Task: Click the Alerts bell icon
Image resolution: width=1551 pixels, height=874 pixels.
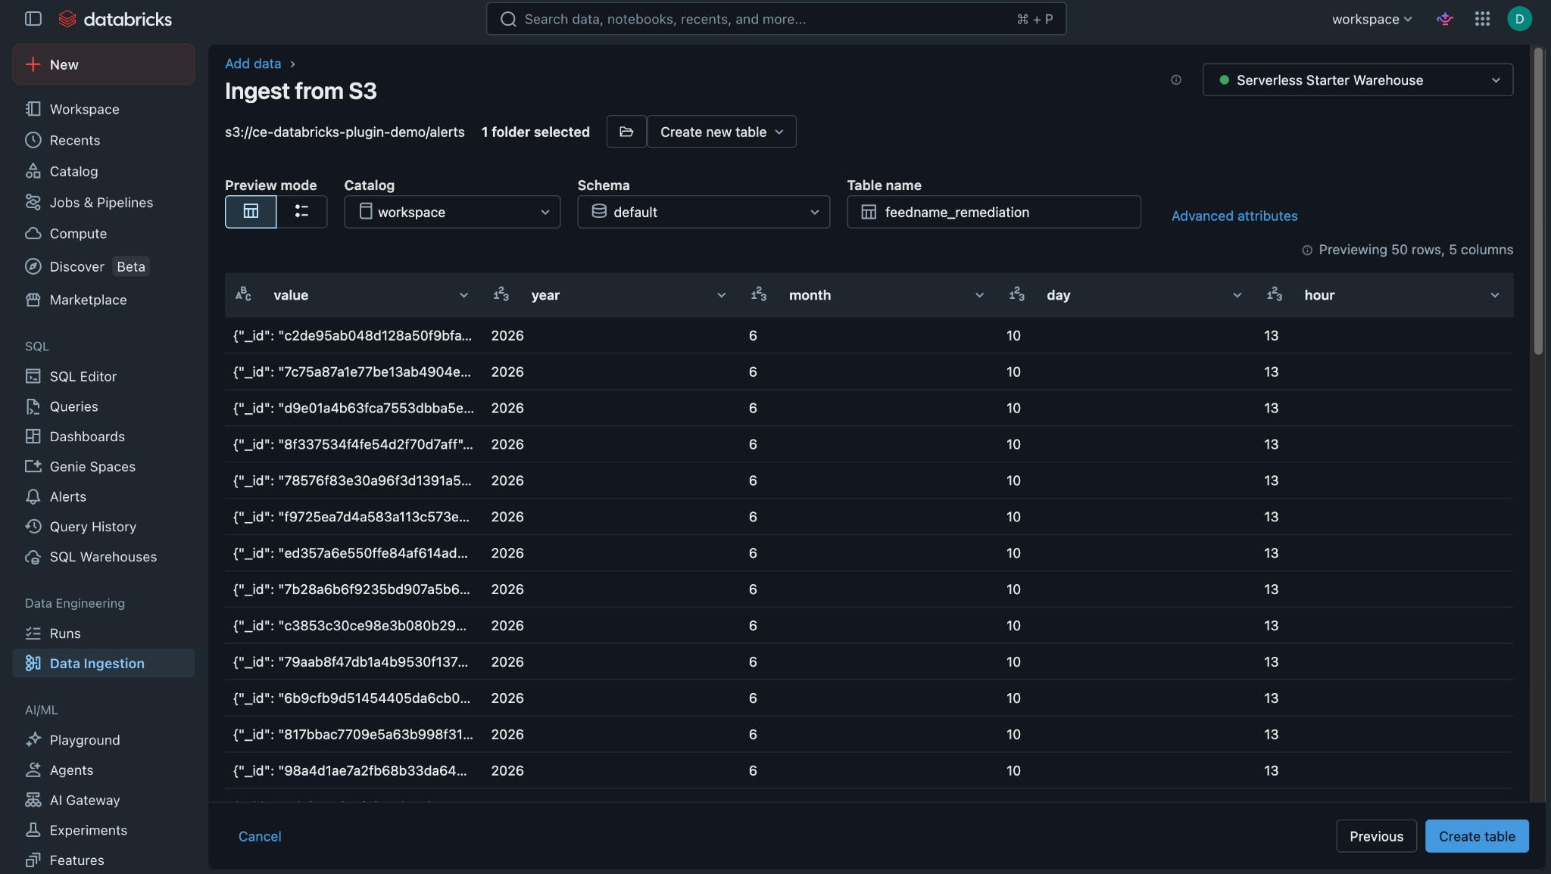Action: tap(33, 496)
